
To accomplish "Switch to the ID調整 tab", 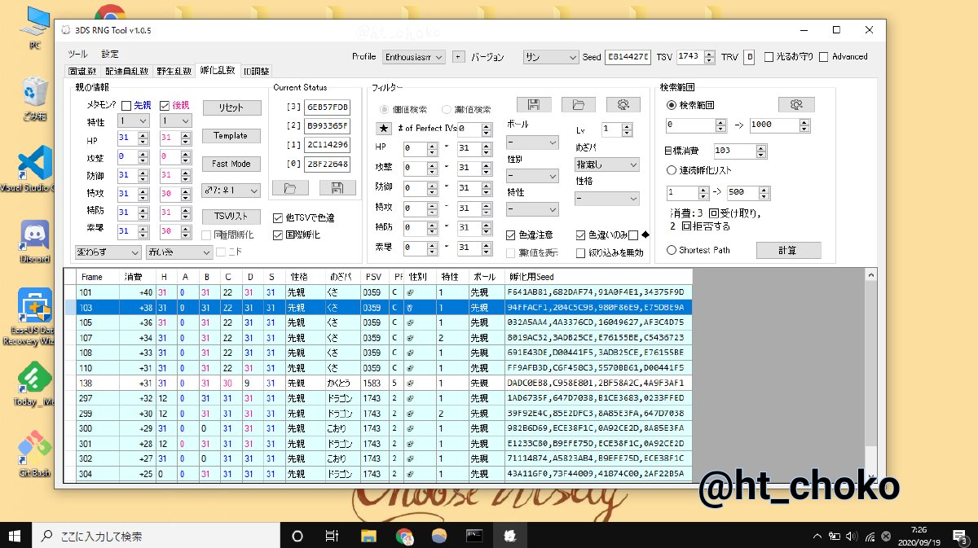I will click(x=256, y=72).
